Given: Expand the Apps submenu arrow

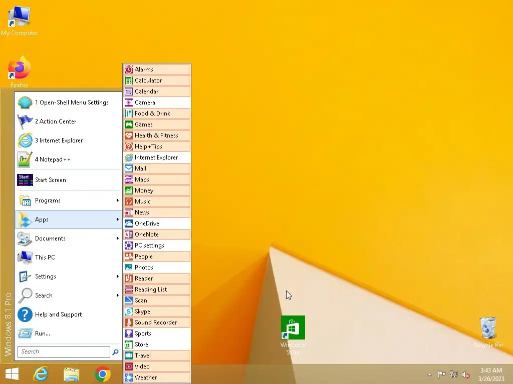Looking at the screenshot, I should coord(117,219).
